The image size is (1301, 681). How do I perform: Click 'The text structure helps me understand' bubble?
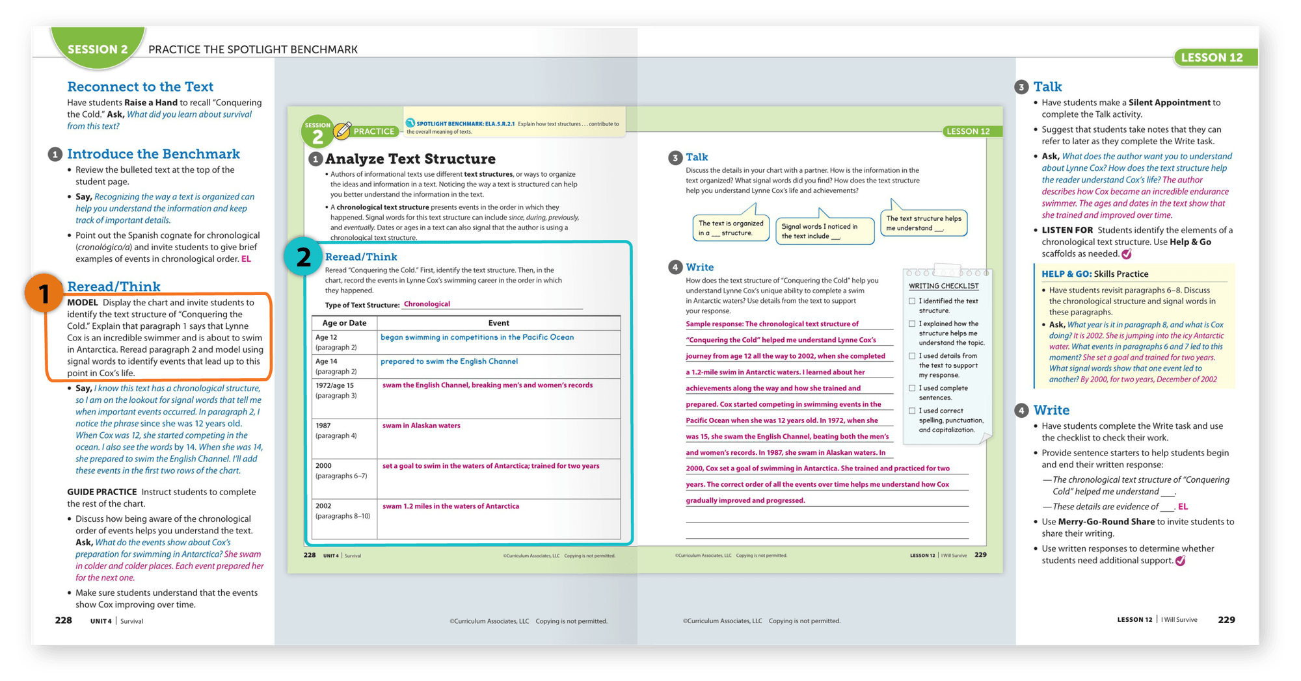[x=924, y=223]
